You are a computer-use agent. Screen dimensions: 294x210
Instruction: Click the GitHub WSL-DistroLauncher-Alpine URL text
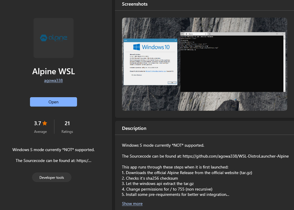pyautogui.click(x=235, y=156)
